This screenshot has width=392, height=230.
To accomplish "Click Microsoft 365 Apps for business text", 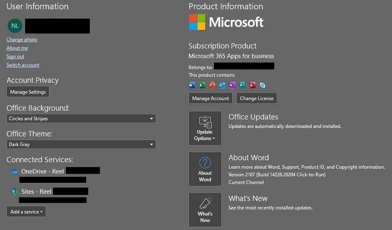I will pos(231,56).
